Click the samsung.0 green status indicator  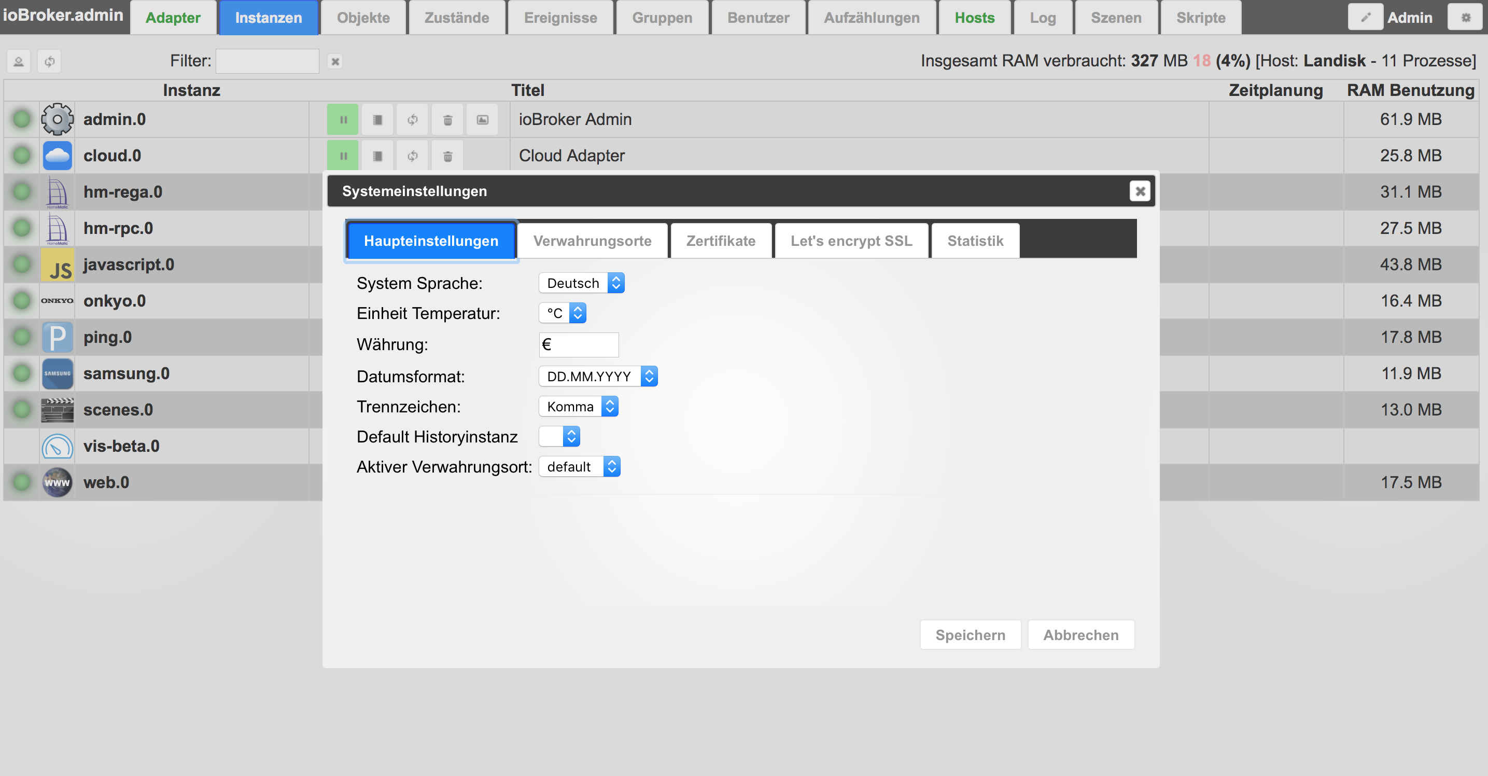tap(22, 373)
